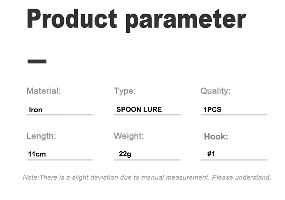Select the "Length:" label

click(x=41, y=136)
